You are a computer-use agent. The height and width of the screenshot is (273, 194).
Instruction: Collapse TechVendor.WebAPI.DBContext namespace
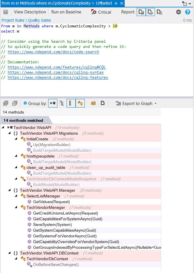coord(10,253)
